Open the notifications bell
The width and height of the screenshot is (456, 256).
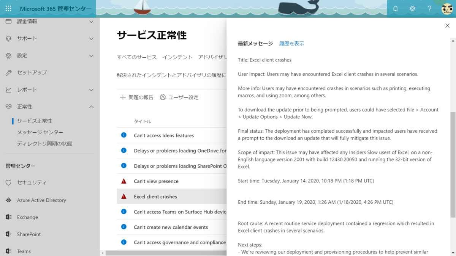coord(396,8)
